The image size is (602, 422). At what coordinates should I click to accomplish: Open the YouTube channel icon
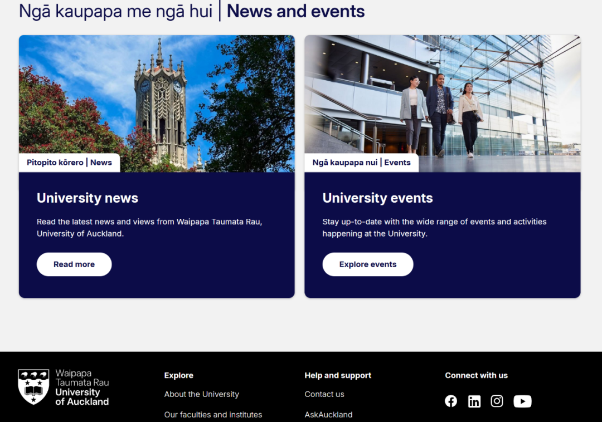click(522, 401)
